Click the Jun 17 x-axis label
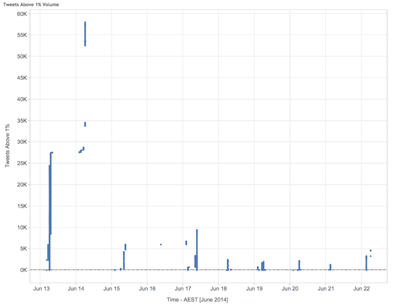The height and width of the screenshot is (308, 395). point(183,289)
